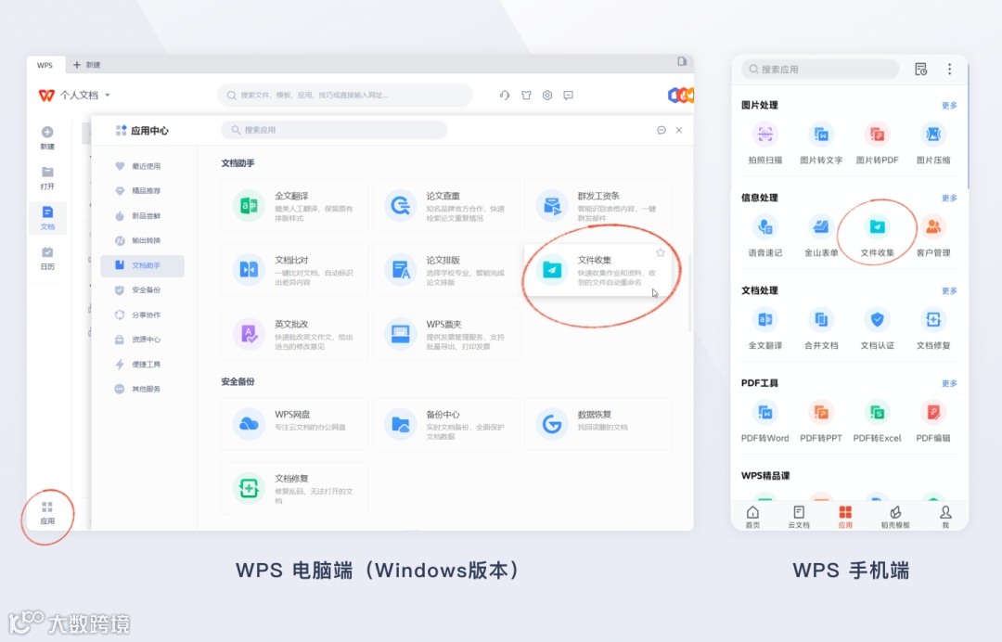Click chat icon in app center header
The width and height of the screenshot is (1002, 642).
pos(662,130)
